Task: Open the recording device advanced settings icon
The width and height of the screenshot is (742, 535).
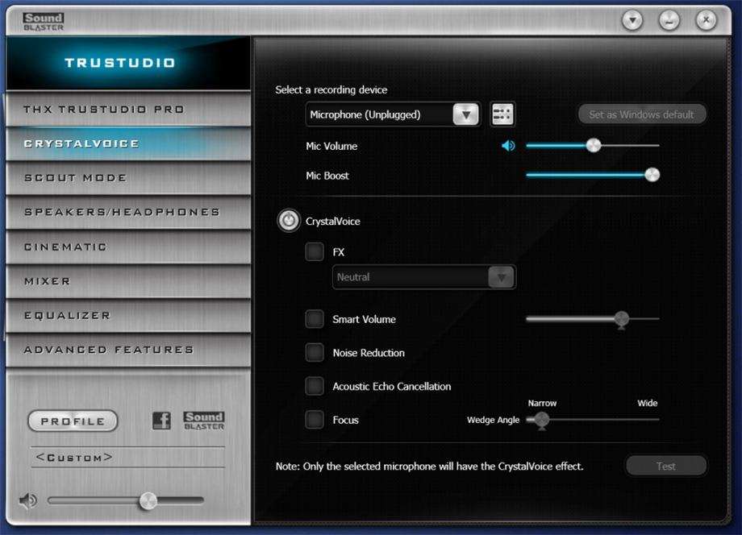Action: [x=502, y=114]
